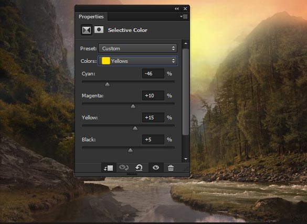Click the panel scrollbar up arrow
This screenshot has width=307, height=224.
(186, 43)
